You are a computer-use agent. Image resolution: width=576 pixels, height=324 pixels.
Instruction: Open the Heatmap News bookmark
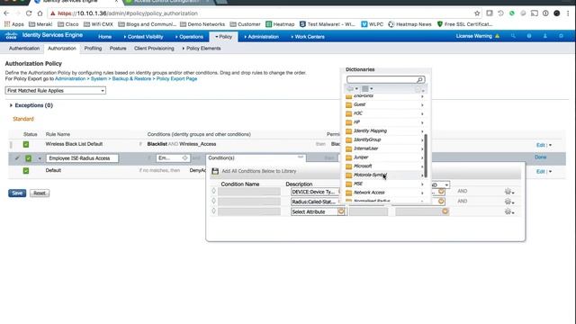click(409, 24)
